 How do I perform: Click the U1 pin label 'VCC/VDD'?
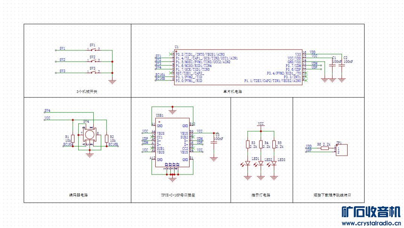coord(294,58)
